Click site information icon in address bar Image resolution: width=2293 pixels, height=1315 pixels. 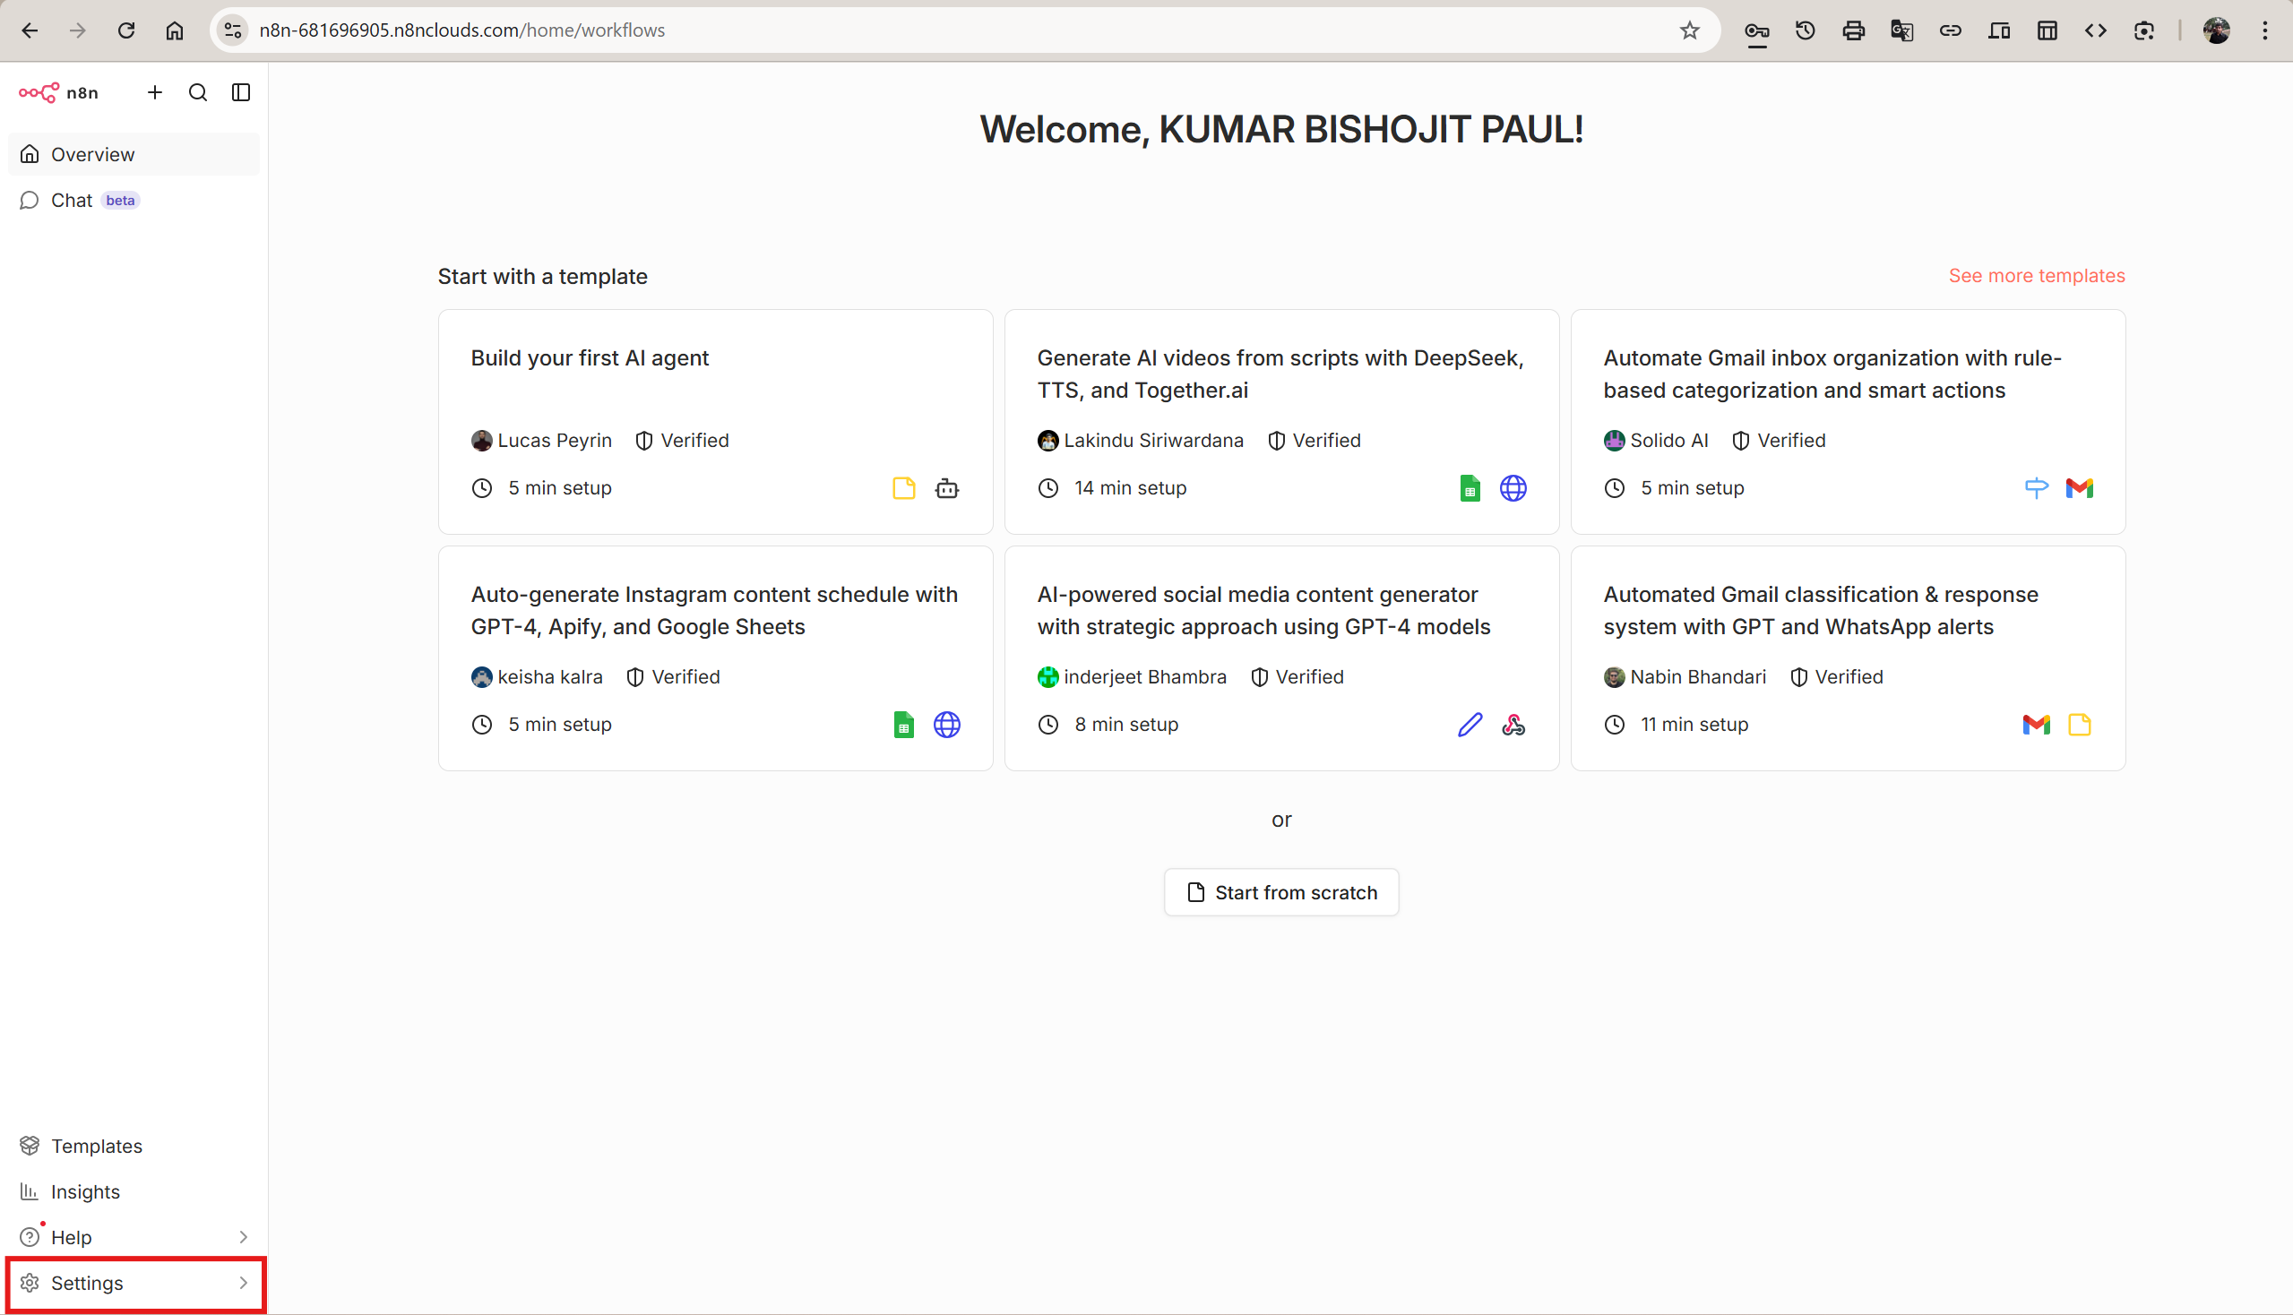tap(233, 30)
